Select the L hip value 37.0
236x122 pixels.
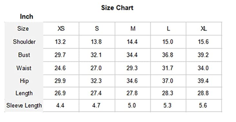coord(168,80)
